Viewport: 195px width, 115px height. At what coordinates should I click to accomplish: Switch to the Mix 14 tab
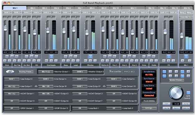(163, 8)
